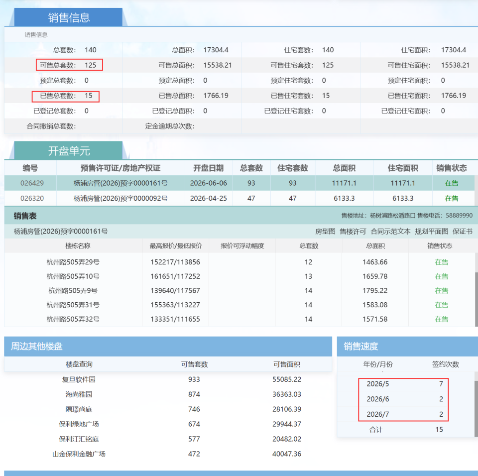The width and height of the screenshot is (478, 476).
Task: Open nearby project 保利绿地广场
Action: pyautogui.click(x=79, y=424)
